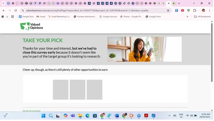Open the Windows Start menu
This screenshot has width=214, height=121.
click(43, 116)
